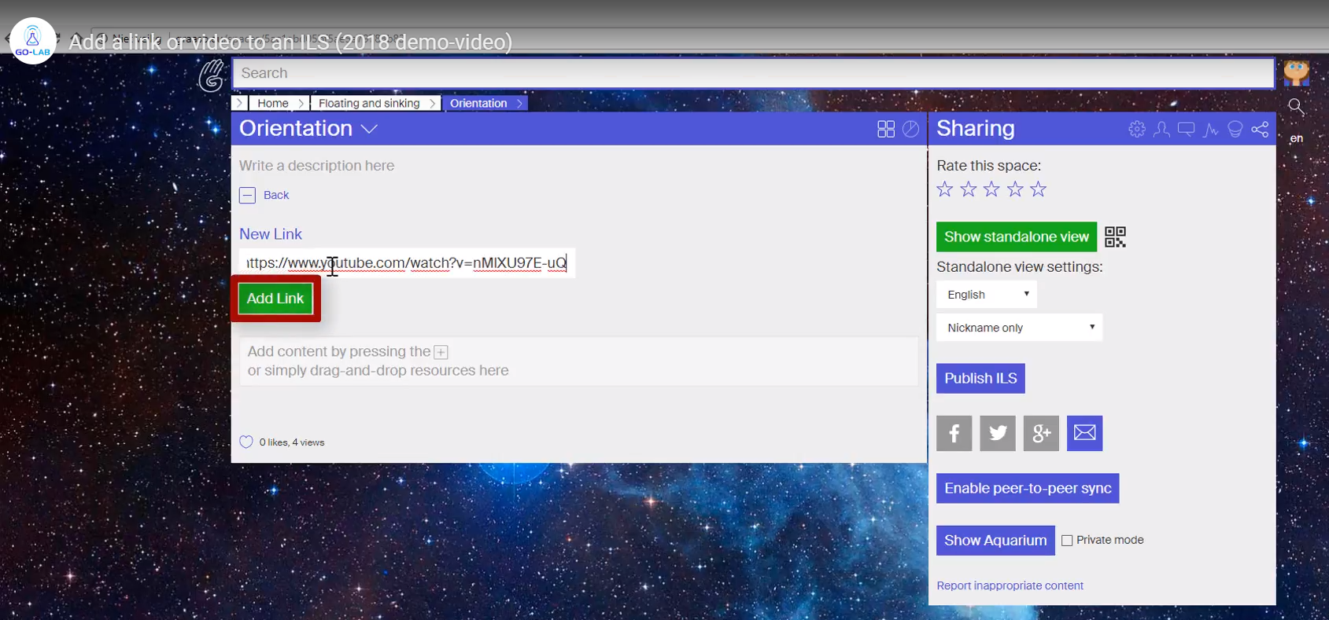Image resolution: width=1329 pixels, height=620 pixels.
Task: Share on Twitter
Action: (998, 433)
